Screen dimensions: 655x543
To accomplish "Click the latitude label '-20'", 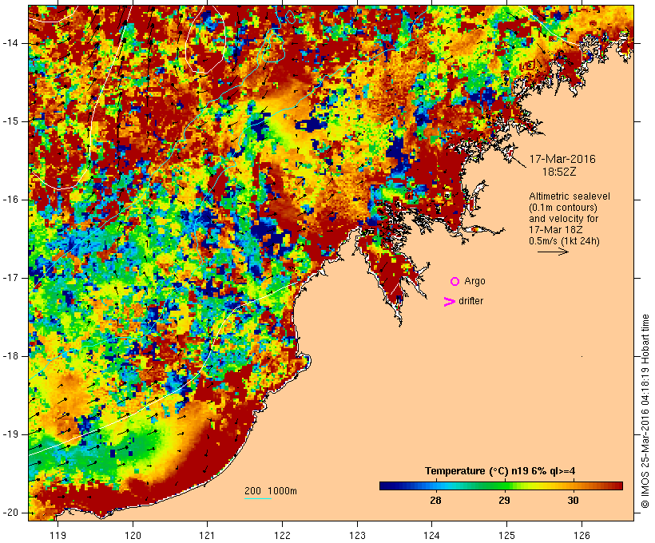I will point(10,513).
